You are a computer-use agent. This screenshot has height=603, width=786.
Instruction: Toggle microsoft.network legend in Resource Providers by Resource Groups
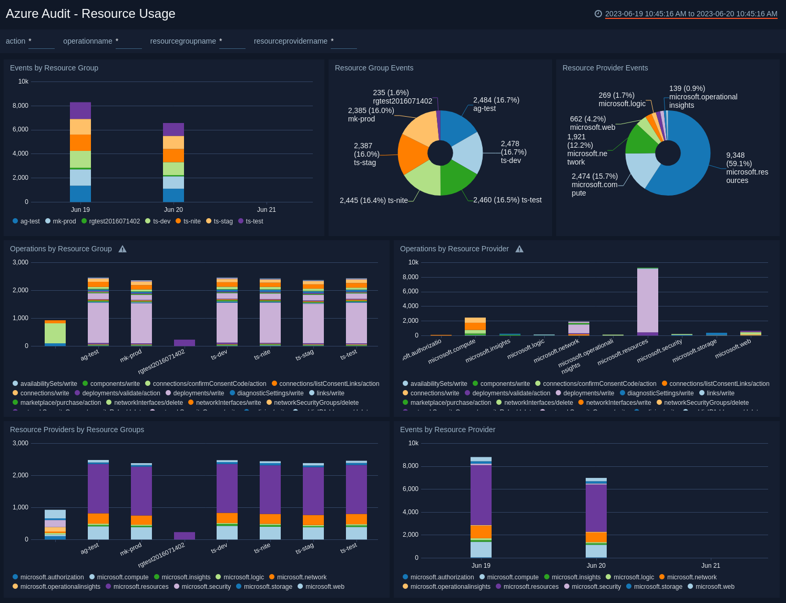pyautogui.click(x=298, y=577)
